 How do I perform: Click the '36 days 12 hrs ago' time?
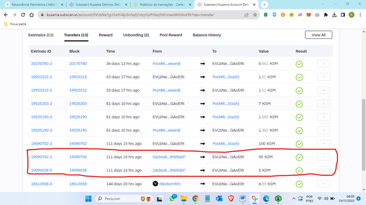click(123, 64)
